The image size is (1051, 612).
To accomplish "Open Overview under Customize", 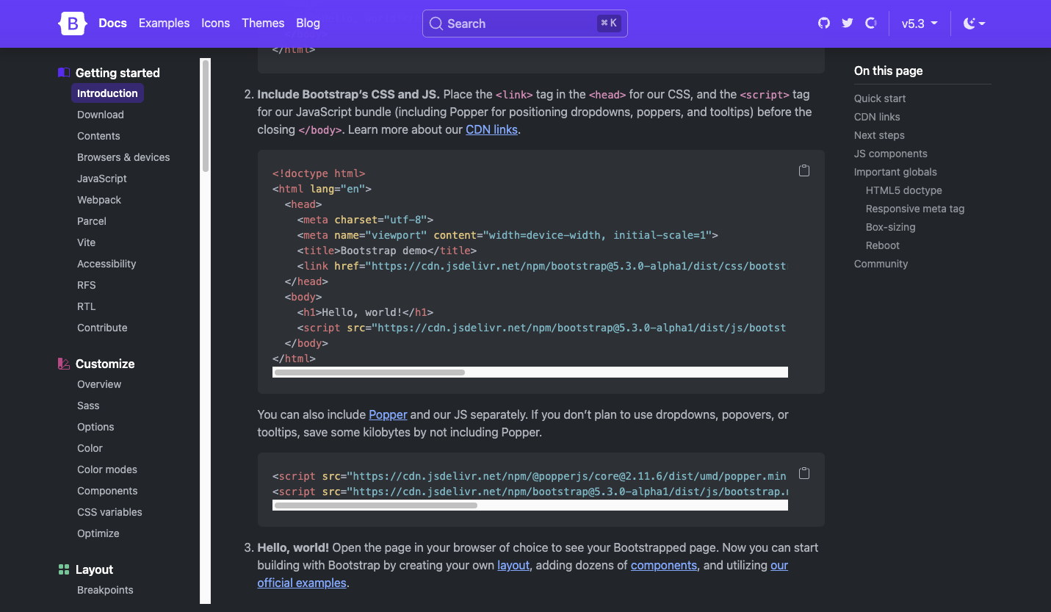I will (99, 384).
